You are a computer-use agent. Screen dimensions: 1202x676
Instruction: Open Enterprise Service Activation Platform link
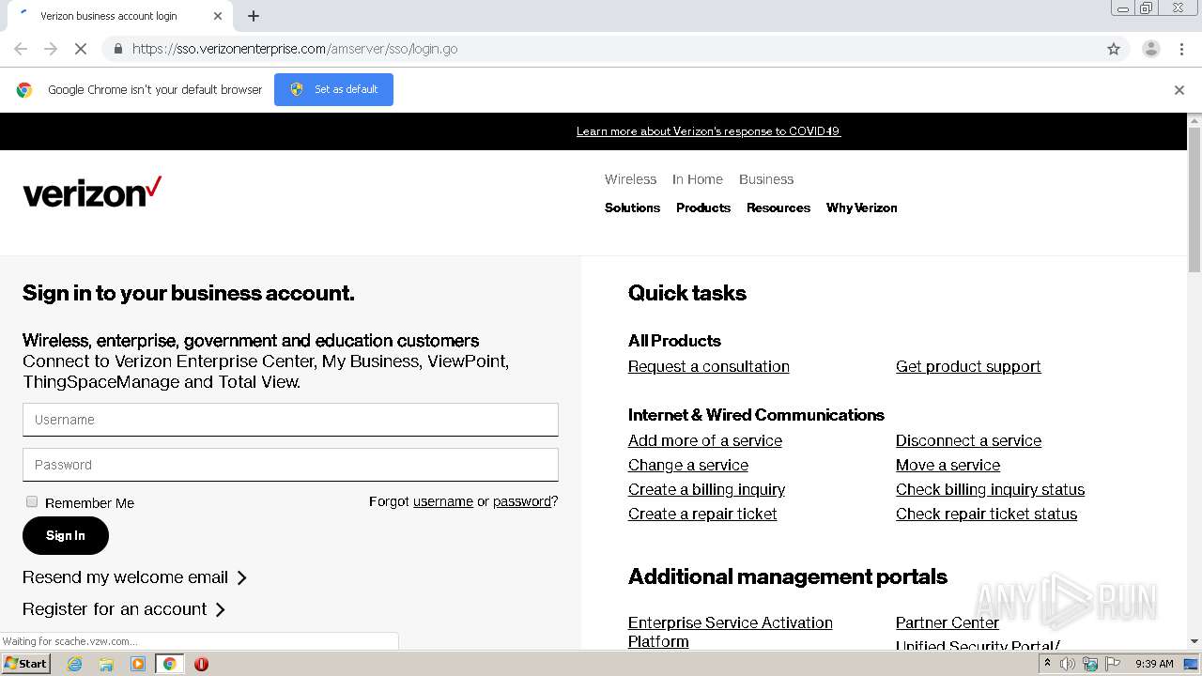coord(731,631)
